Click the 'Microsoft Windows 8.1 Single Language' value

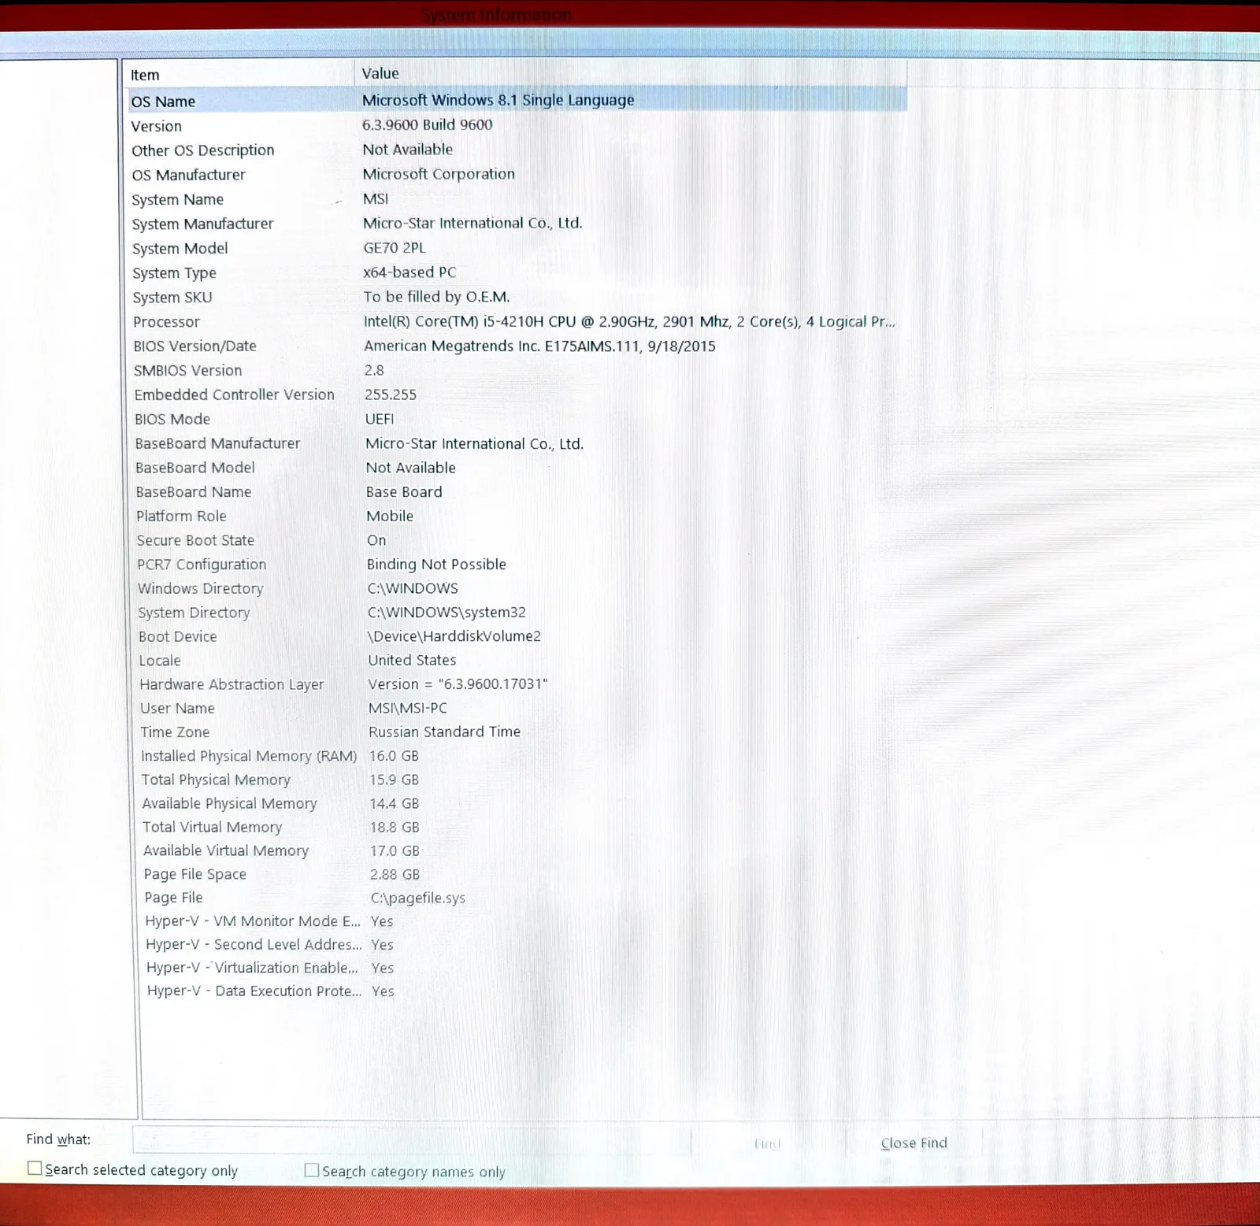point(498,100)
